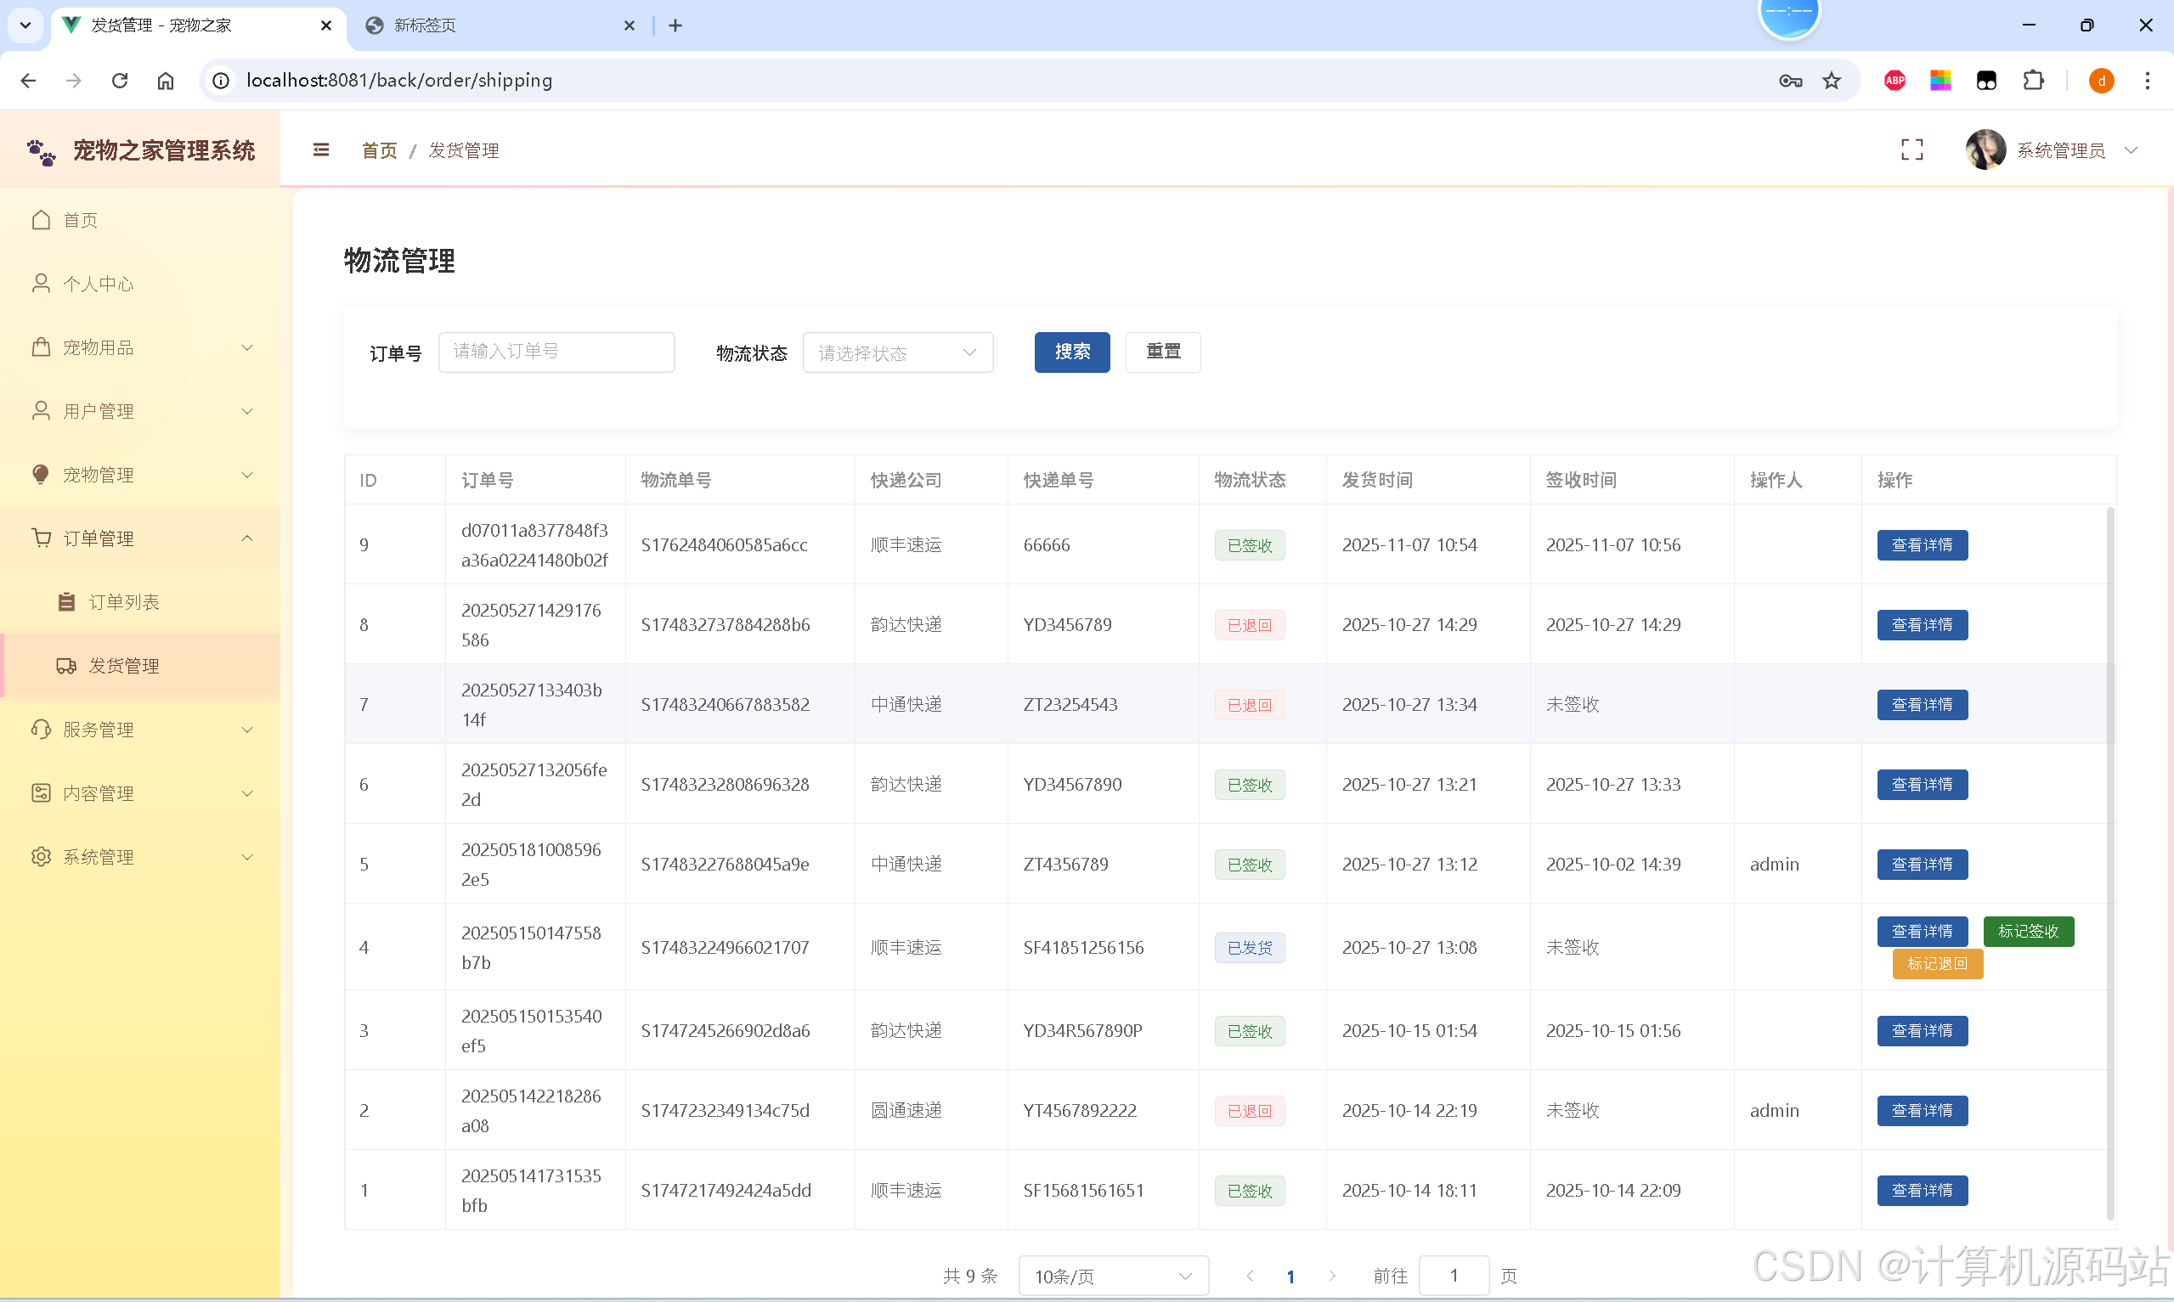
Task: Open the ABP adblock extension icon
Action: [x=1894, y=81]
